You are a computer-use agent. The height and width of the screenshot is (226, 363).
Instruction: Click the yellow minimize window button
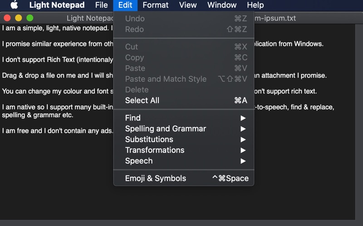[x=19, y=18]
